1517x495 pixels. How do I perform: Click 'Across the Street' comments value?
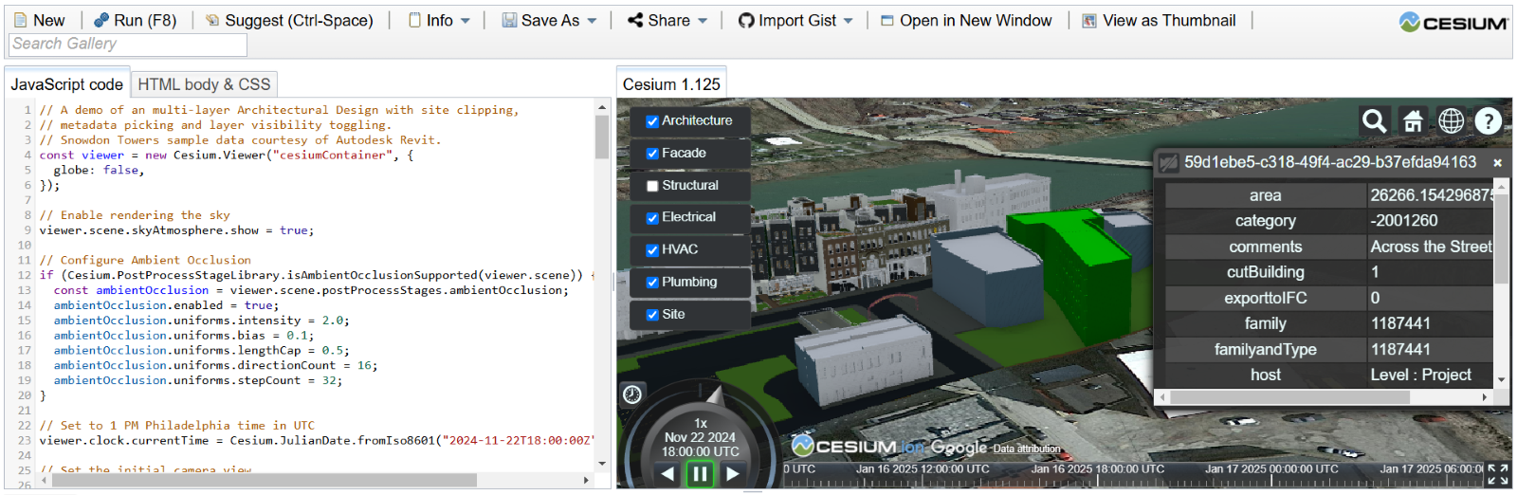coord(1431,247)
